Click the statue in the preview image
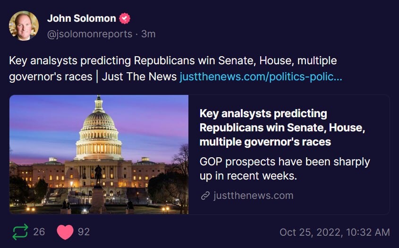Screen dimensions: 399x248 coord(98,175)
